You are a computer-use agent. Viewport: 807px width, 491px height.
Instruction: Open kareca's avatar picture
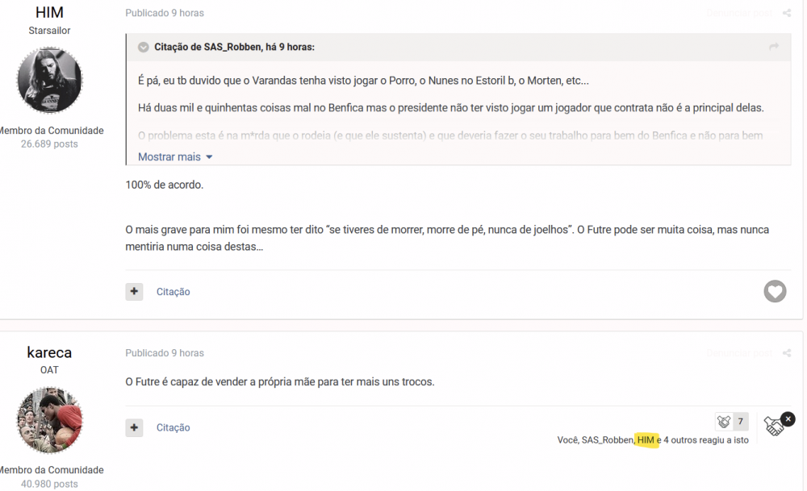tap(49, 420)
